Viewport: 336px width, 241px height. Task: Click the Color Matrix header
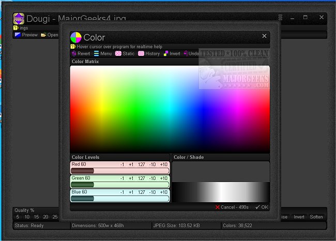click(85, 62)
